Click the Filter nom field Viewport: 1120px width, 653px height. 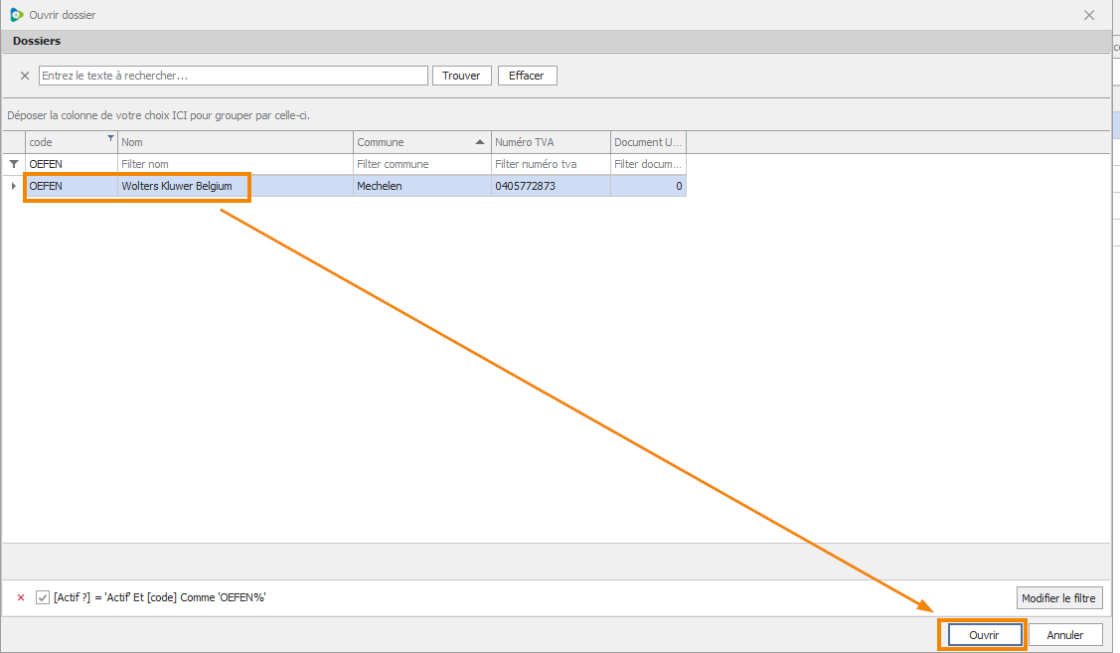click(x=235, y=164)
